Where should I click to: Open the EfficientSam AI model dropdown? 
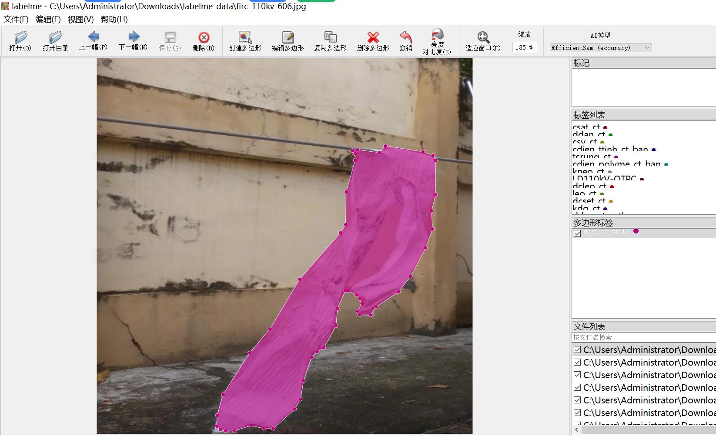pyautogui.click(x=600, y=48)
